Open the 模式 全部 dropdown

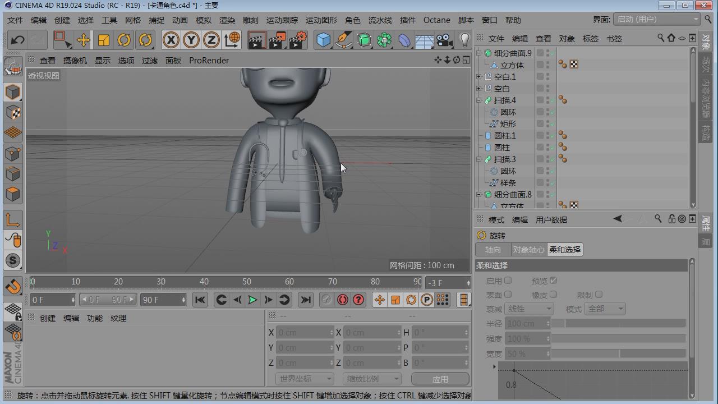(605, 309)
